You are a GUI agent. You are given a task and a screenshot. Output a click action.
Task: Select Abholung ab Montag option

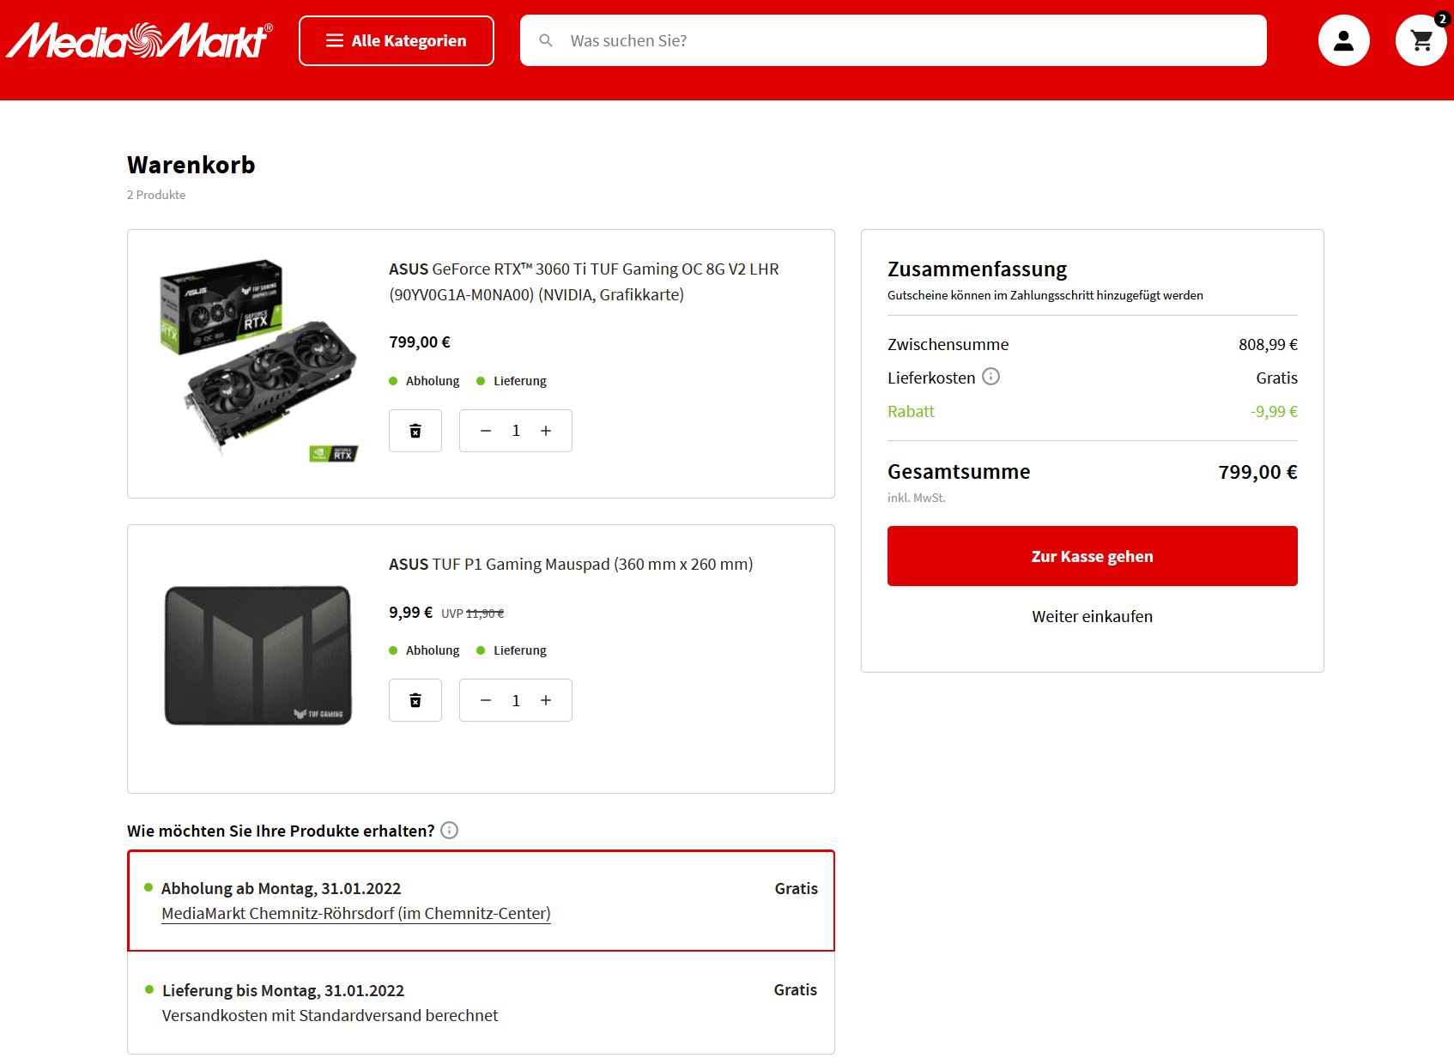click(481, 900)
